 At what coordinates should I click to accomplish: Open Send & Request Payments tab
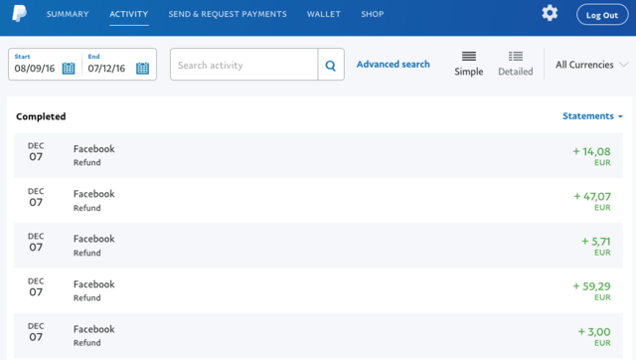click(x=228, y=14)
